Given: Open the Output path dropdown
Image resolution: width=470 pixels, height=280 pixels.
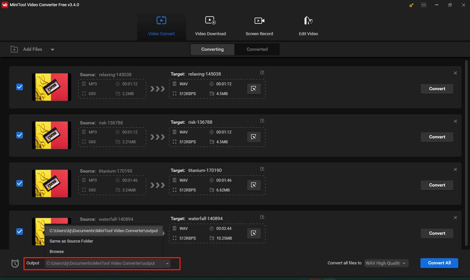Looking at the screenshot, I should click(108, 263).
